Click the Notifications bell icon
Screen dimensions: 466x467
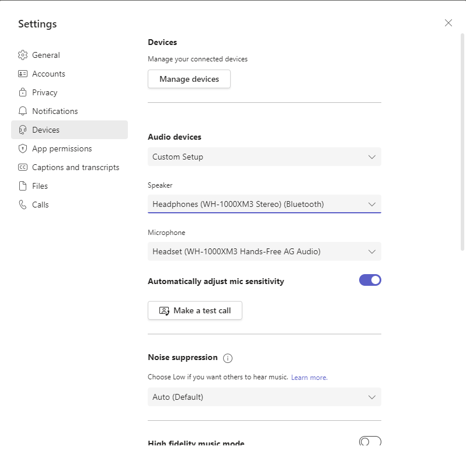click(23, 111)
